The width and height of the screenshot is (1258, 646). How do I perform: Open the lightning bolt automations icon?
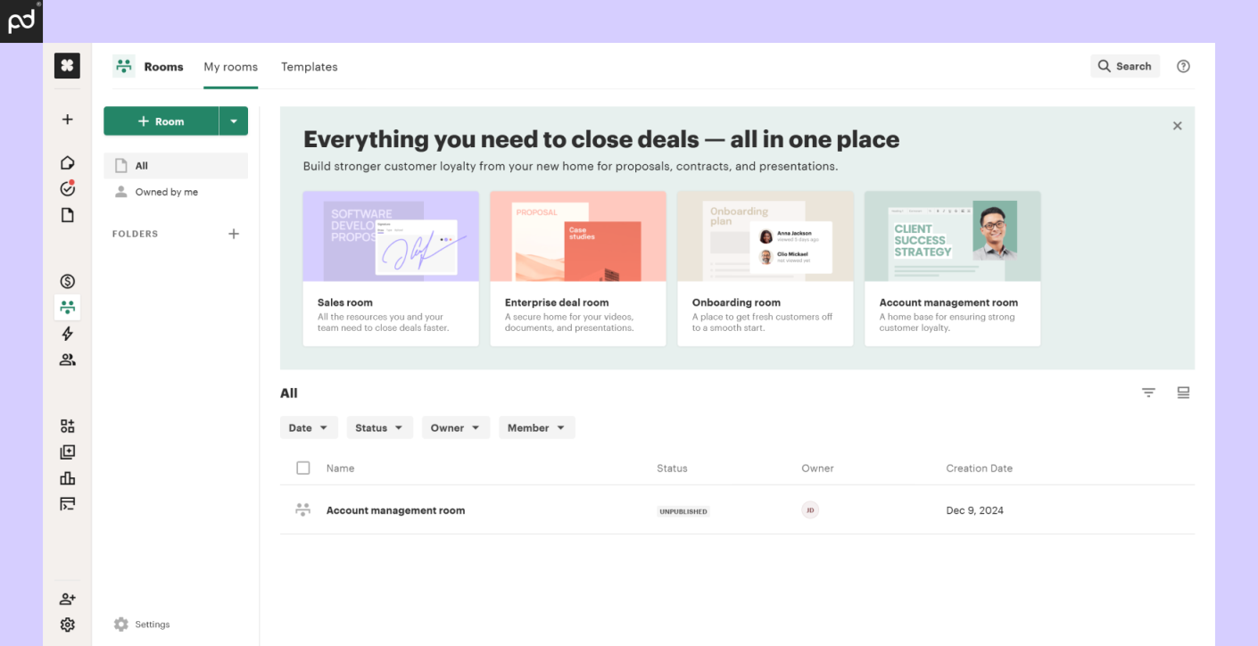(67, 334)
